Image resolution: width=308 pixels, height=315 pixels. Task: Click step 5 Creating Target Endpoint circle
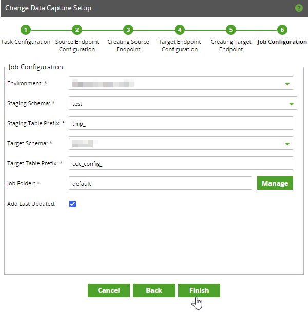tap(231, 30)
